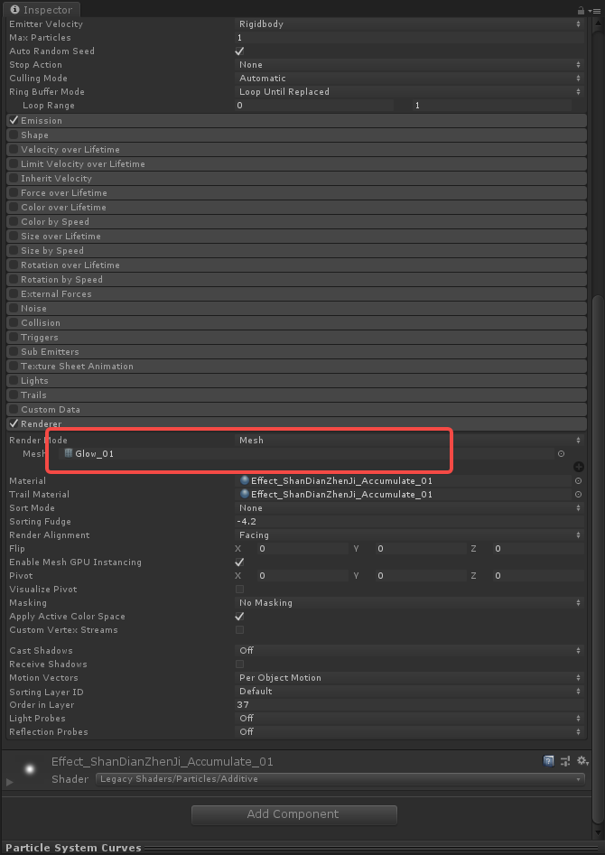The image size is (605, 855).
Task: Open the Mesh object picker for Glow_01
Action: pos(561,454)
